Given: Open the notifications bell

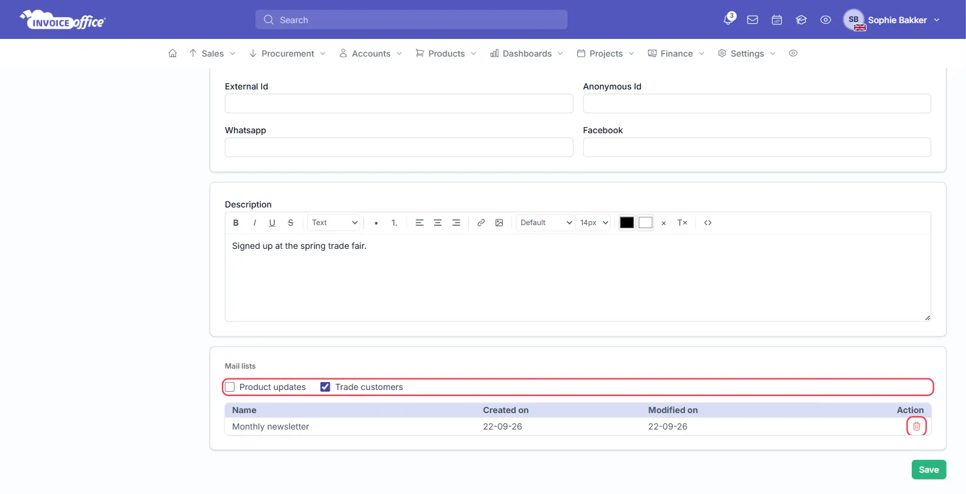Looking at the screenshot, I should coord(728,19).
